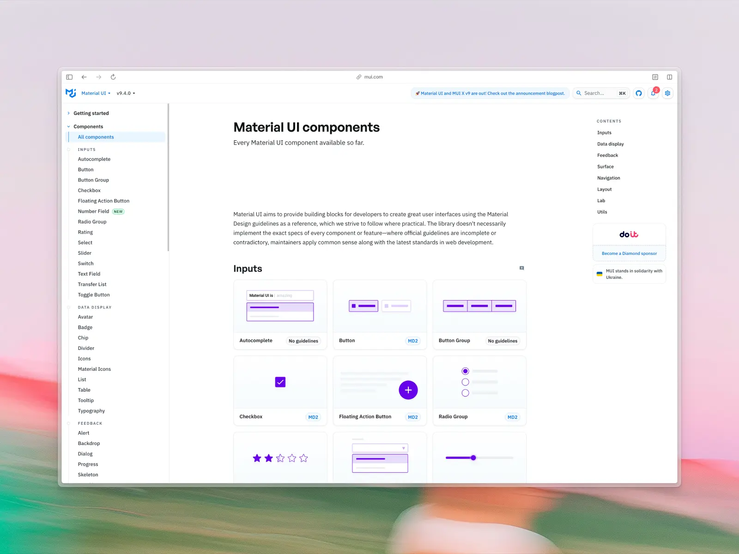The width and height of the screenshot is (739, 554).
Task: Open the Button Group component card
Action: coord(479,315)
